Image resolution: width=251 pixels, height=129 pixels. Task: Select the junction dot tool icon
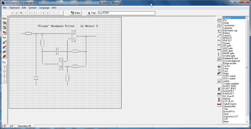[x=219, y=54]
